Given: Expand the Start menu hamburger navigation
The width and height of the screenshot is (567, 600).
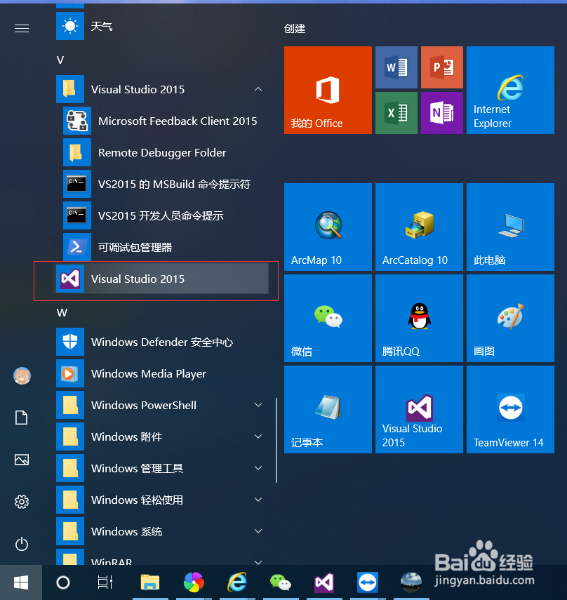Looking at the screenshot, I should pos(22,28).
